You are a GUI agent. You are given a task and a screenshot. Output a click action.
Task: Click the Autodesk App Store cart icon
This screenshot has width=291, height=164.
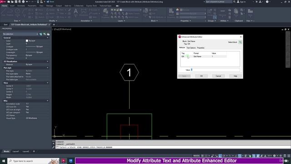[256, 2]
